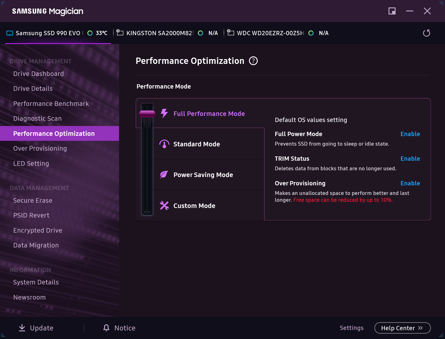Click the Samsung Magician logo
The width and height of the screenshot is (445, 339).
pyautogui.click(x=48, y=11)
